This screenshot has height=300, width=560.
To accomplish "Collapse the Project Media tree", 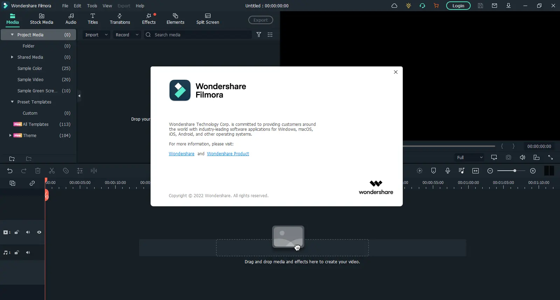I will point(12,35).
